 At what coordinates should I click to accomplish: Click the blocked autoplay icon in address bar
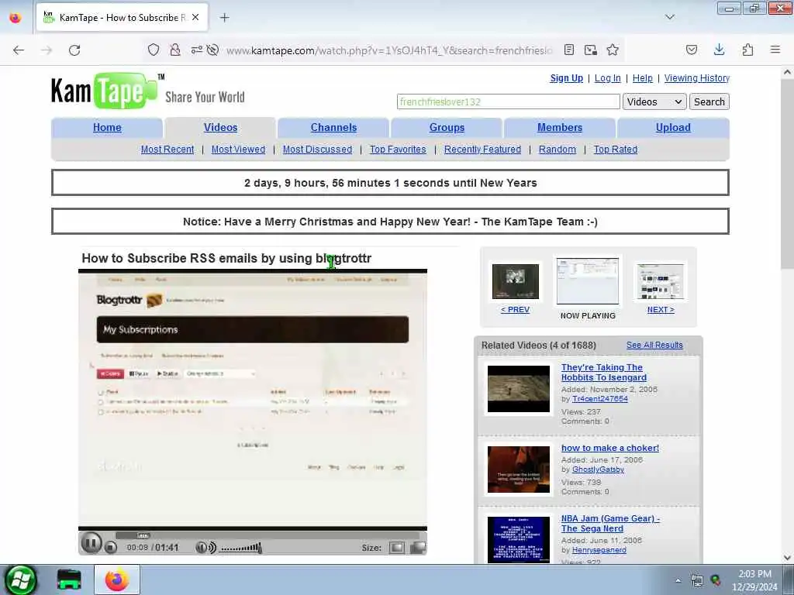(x=213, y=50)
